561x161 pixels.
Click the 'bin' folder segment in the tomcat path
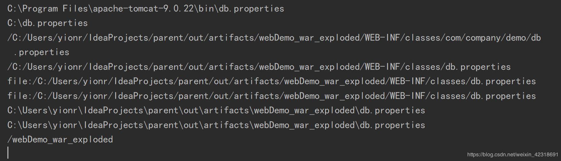click(206, 9)
